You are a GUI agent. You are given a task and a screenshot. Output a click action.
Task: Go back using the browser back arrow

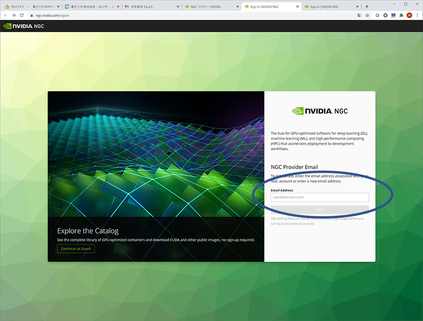click(x=6, y=16)
